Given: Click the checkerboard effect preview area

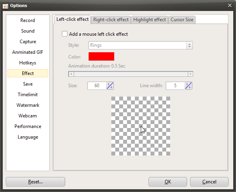Looking at the screenshot, I should pyautogui.click(x=141, y=126).
